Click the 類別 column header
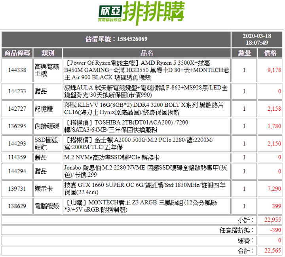285x257 pixels. point(48,53)
